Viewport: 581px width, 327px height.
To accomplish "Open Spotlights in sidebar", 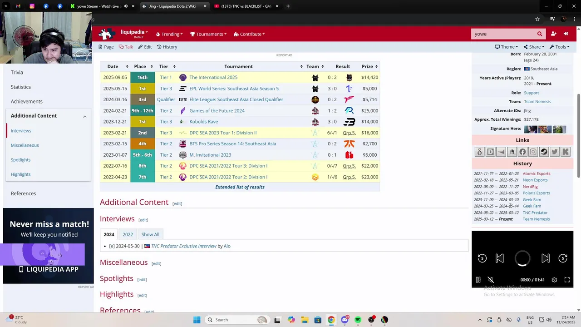I will (x=20, y=160).
